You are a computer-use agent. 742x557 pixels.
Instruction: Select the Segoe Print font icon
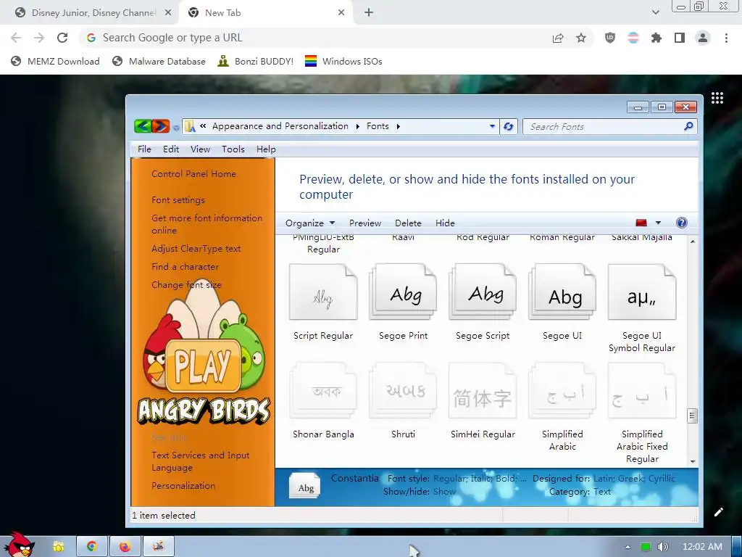403,292
